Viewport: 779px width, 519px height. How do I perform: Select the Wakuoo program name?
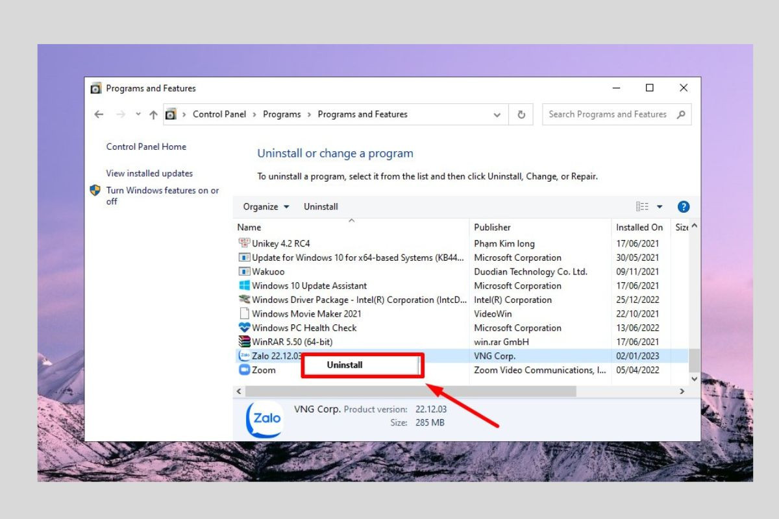tap(268, 272)
